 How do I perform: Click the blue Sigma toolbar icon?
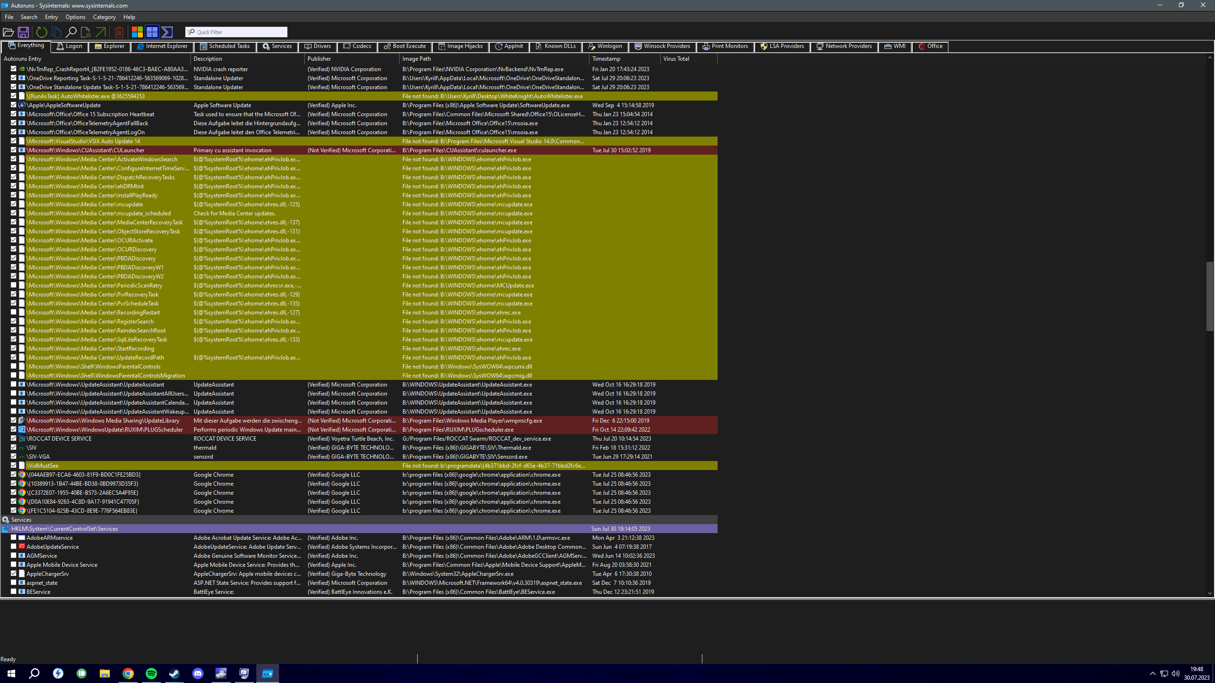tap(167, 32)
